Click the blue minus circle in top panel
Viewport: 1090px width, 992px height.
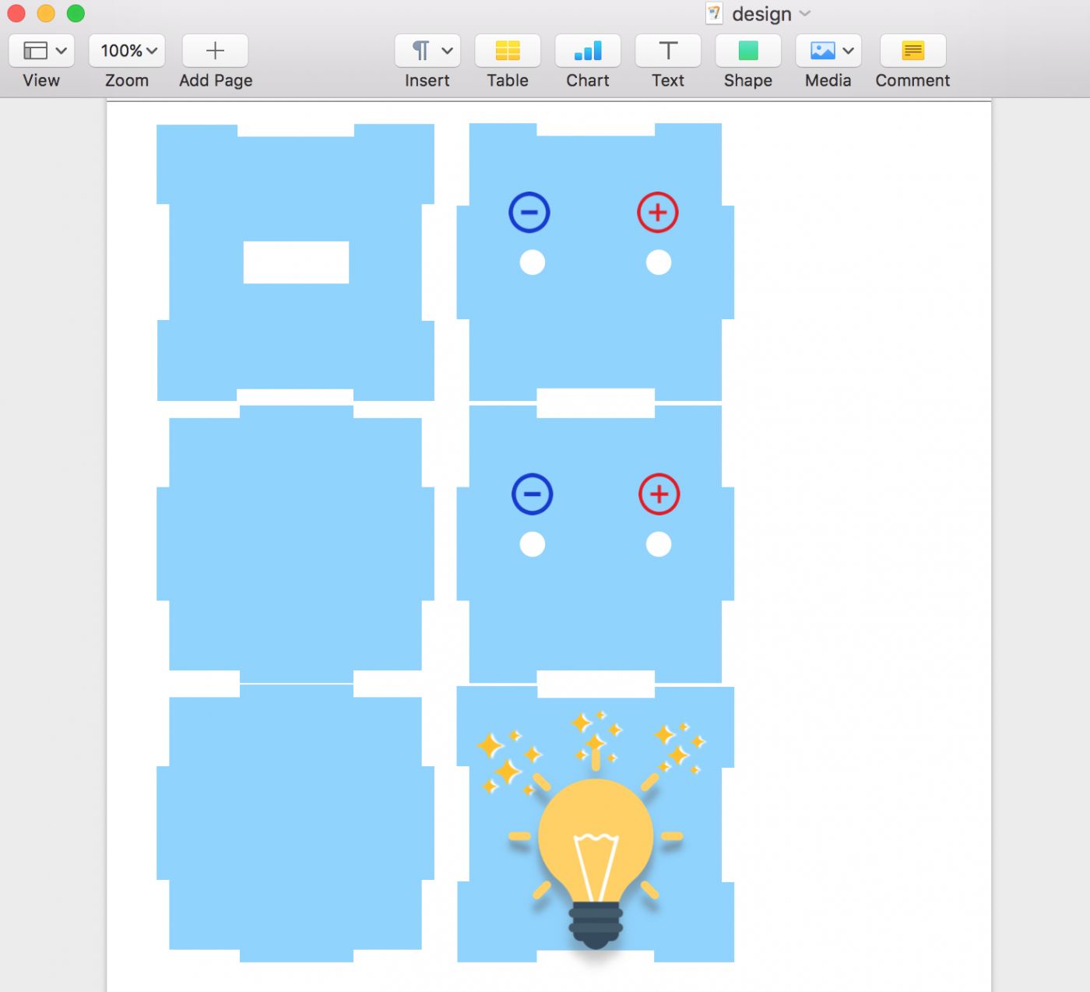point(529,213)
